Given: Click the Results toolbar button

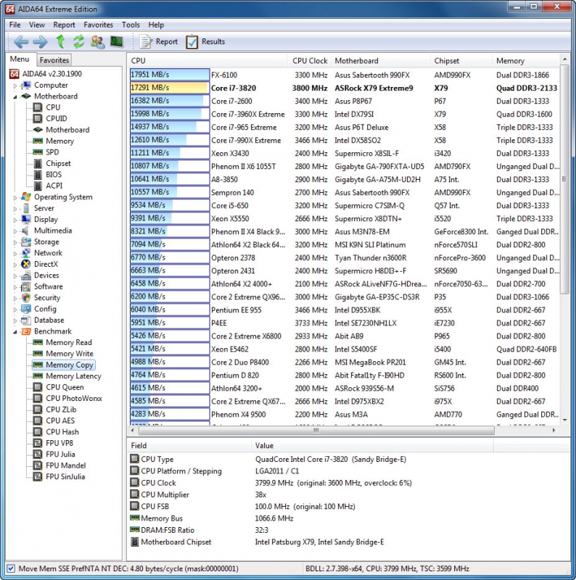Looking at the screenshot, I should pyautogui.click(x=205, y=42).
